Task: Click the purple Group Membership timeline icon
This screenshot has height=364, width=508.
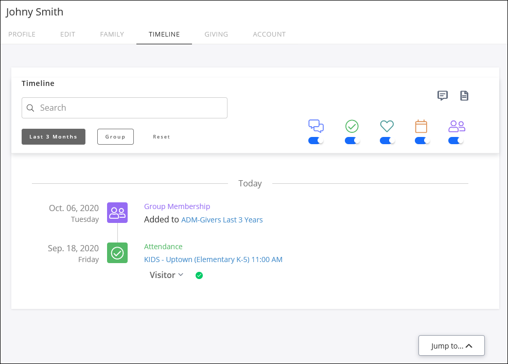Action: click(x=117, y=213)
